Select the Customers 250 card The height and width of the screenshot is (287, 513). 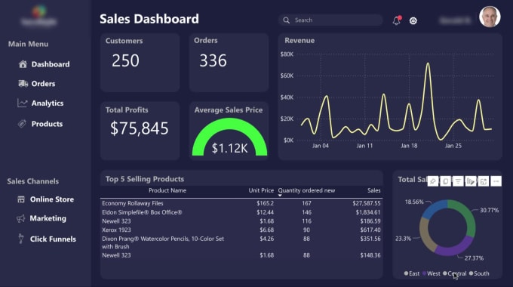pyautogui.click(x=140, y=62)
